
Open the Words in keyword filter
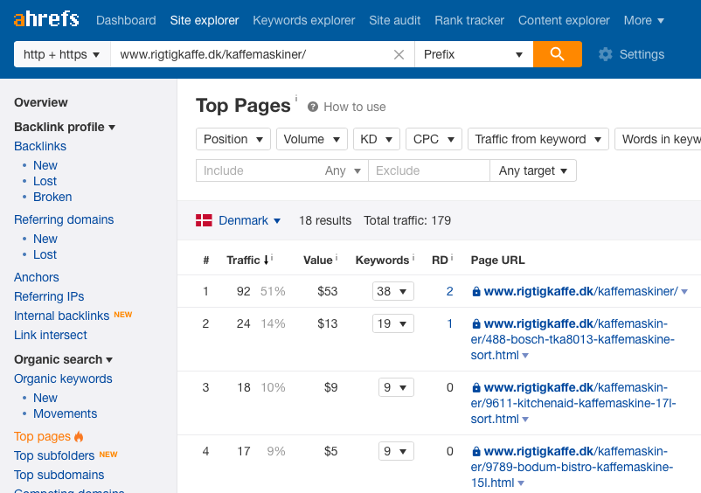pos(658,139)
